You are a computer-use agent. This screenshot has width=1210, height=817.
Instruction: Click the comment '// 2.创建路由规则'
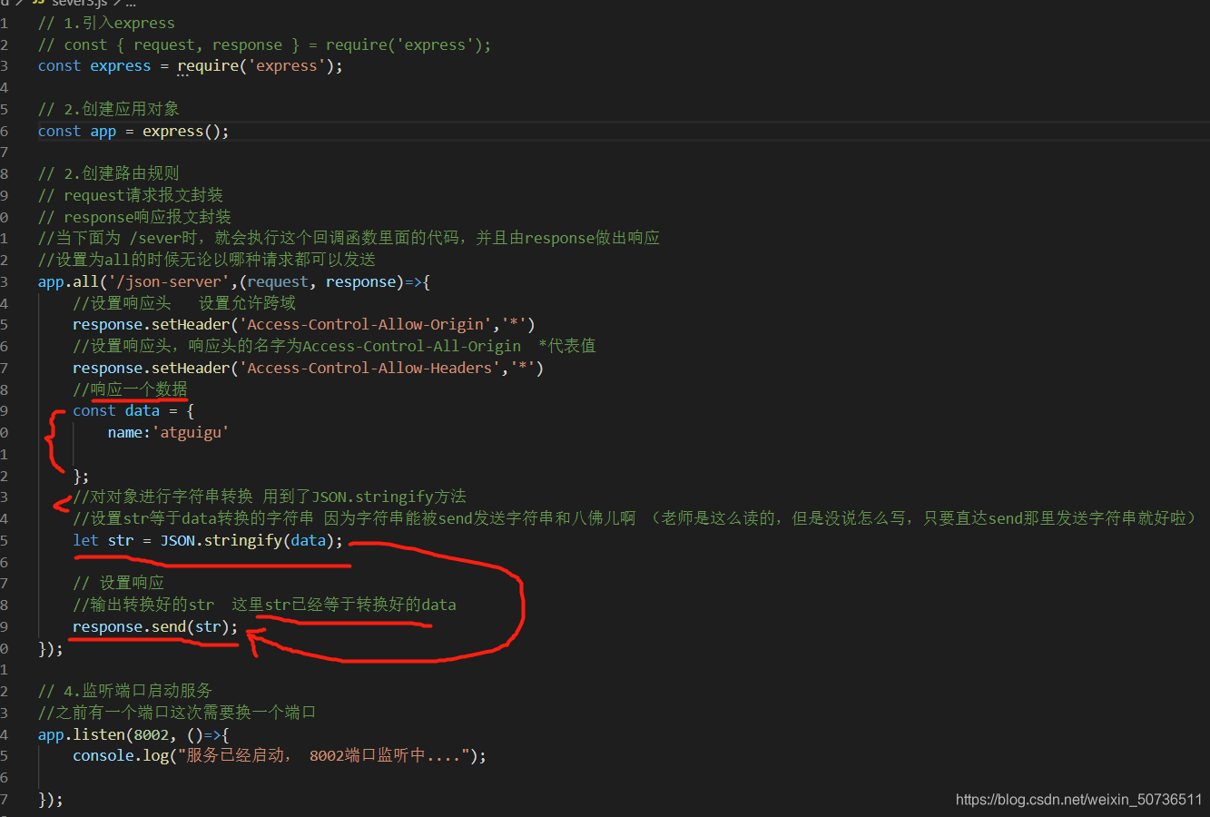pos(109,173)
